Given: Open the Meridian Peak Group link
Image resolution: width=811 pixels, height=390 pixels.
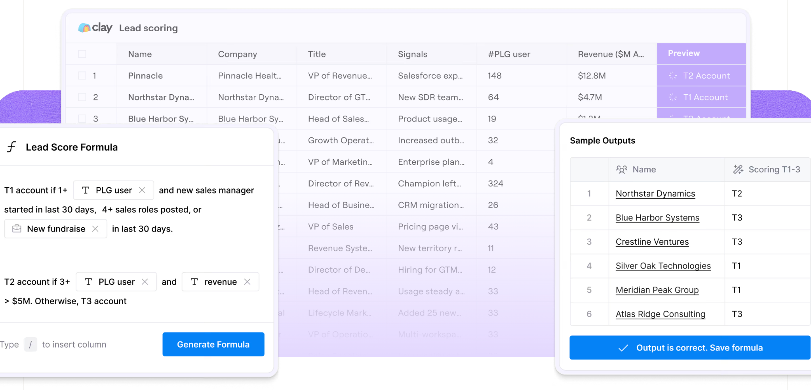Looking at the screenshot, I should pyautogui.click(x=657, y=290).
